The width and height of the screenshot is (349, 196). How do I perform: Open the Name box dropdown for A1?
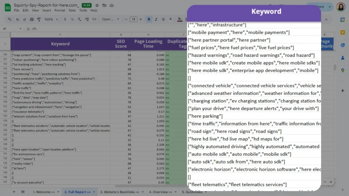pyautogui.click(x=20, y=29)
